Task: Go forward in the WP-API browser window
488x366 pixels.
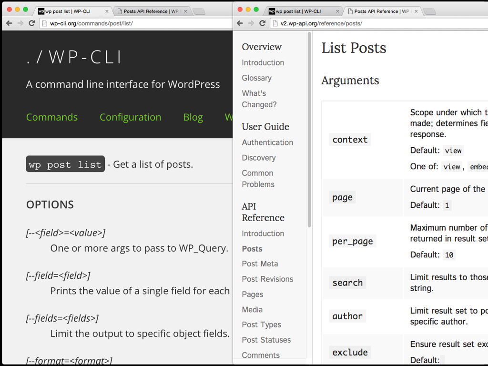Action: point(251,23)
